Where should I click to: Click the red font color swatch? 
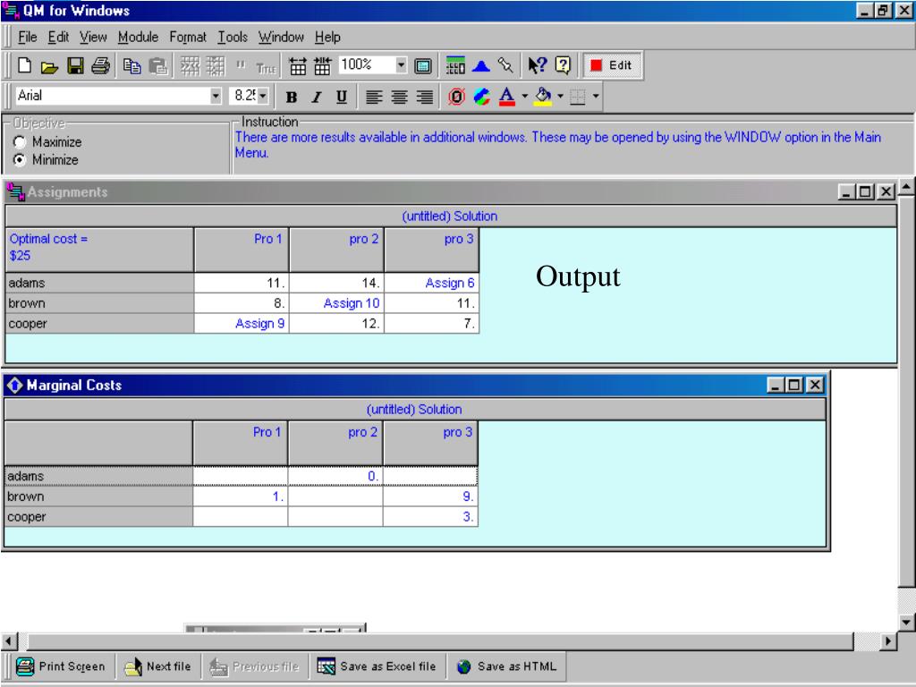507,97
